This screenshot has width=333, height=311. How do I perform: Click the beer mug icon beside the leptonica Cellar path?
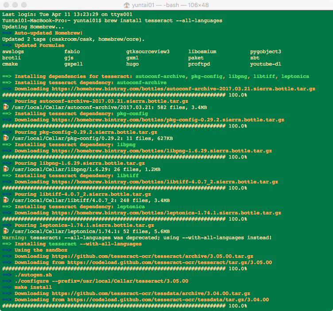pyautogui.click(x=6, y=231)
